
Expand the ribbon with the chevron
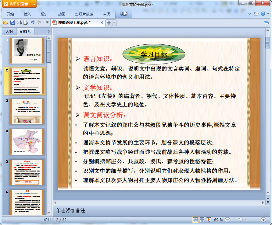pos(250,14)
